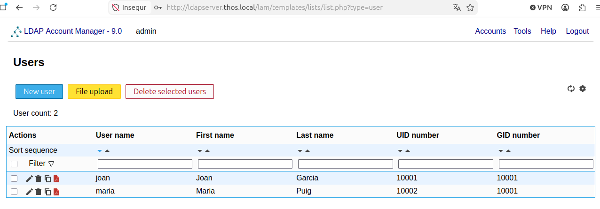The image size is (600, 209).
Task: Open the Tools menu
Action: click(522, 31)
